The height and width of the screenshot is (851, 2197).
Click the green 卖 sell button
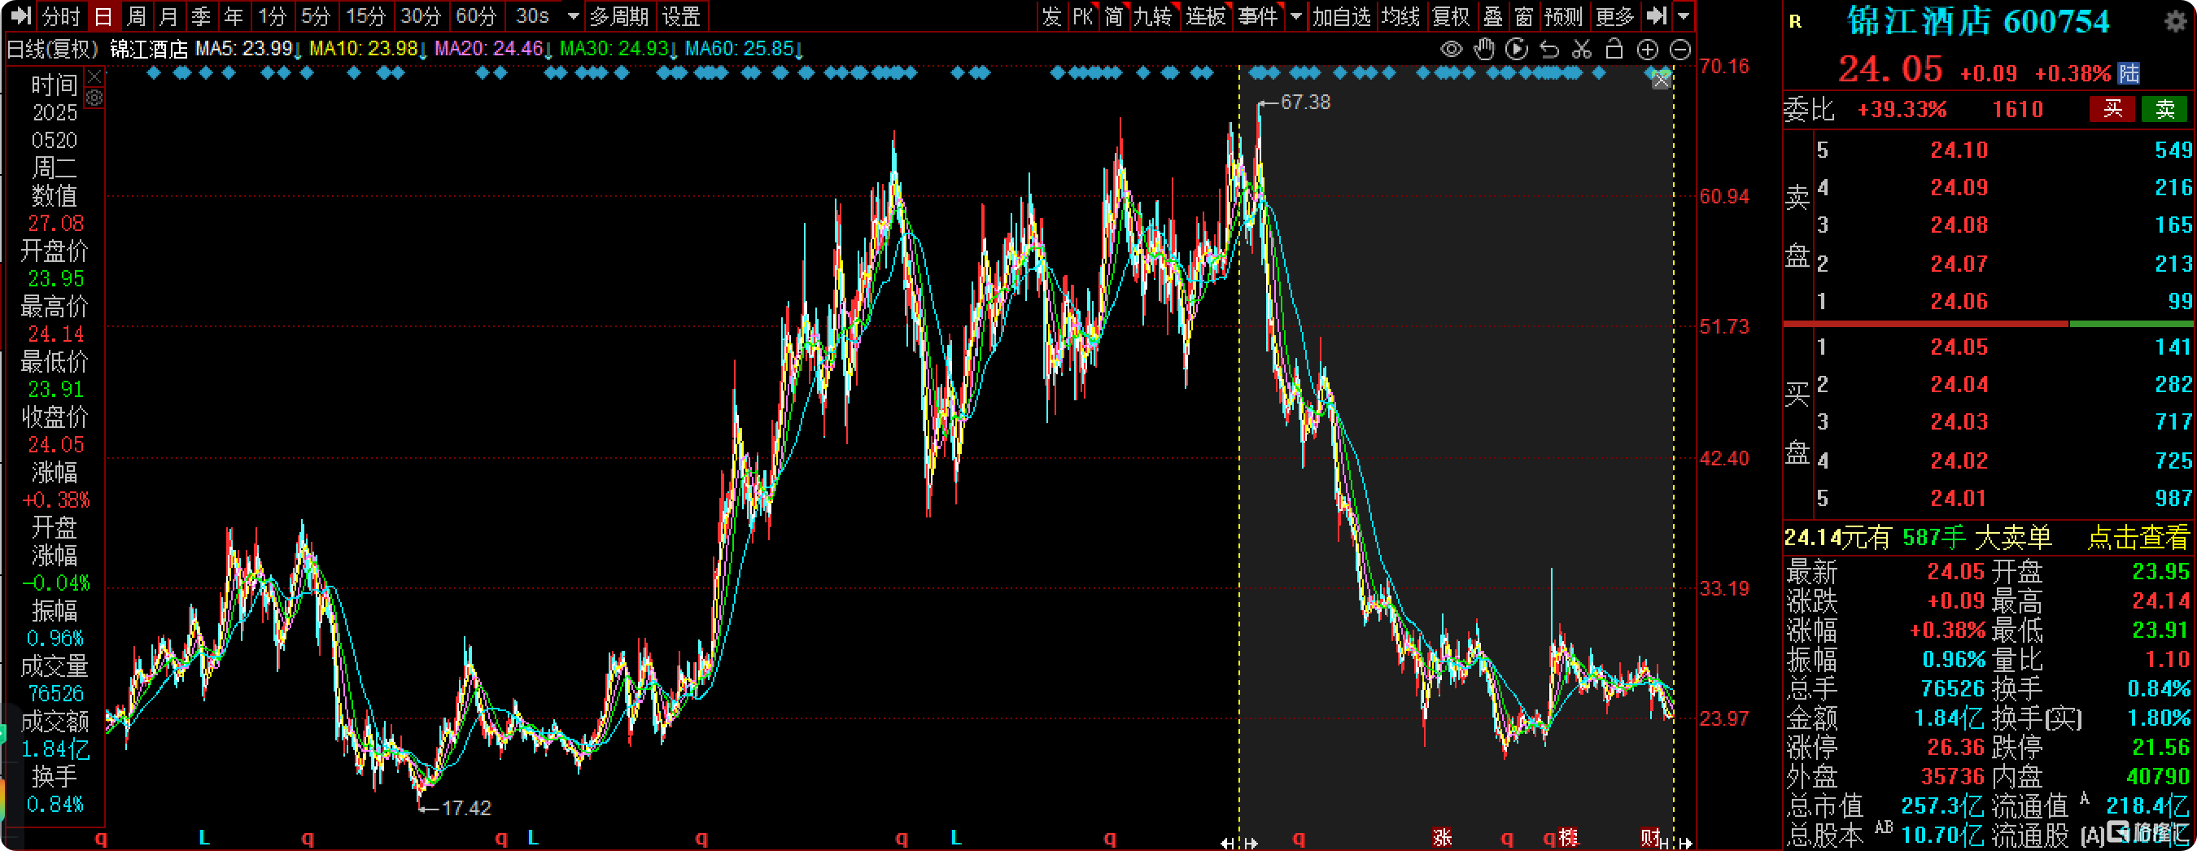click(x=2164, y=109)
